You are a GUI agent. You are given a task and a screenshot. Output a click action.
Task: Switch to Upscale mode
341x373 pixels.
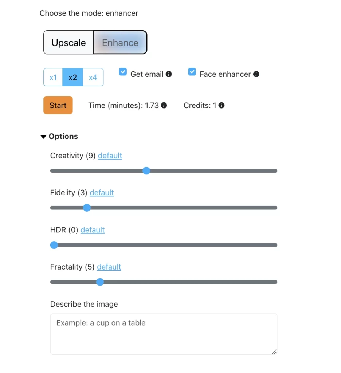click(x=68, y=43)
